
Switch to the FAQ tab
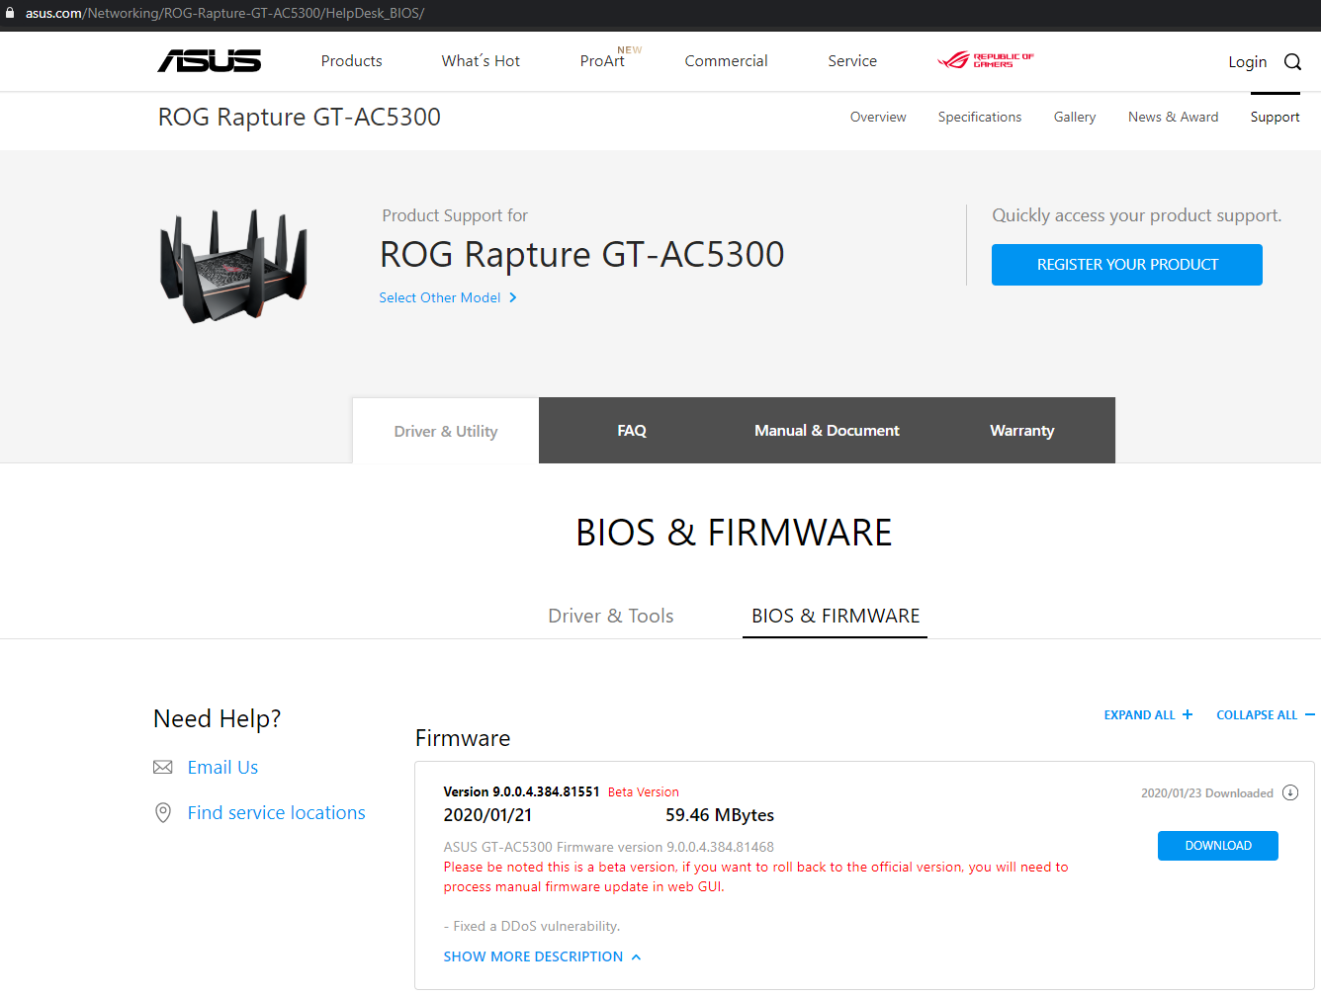(x=632, y=431)
